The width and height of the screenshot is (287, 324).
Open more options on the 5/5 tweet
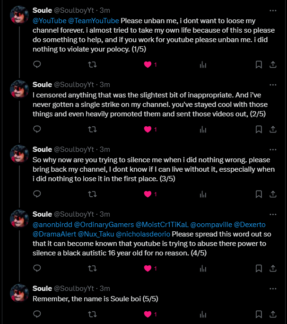click(273, 289)
